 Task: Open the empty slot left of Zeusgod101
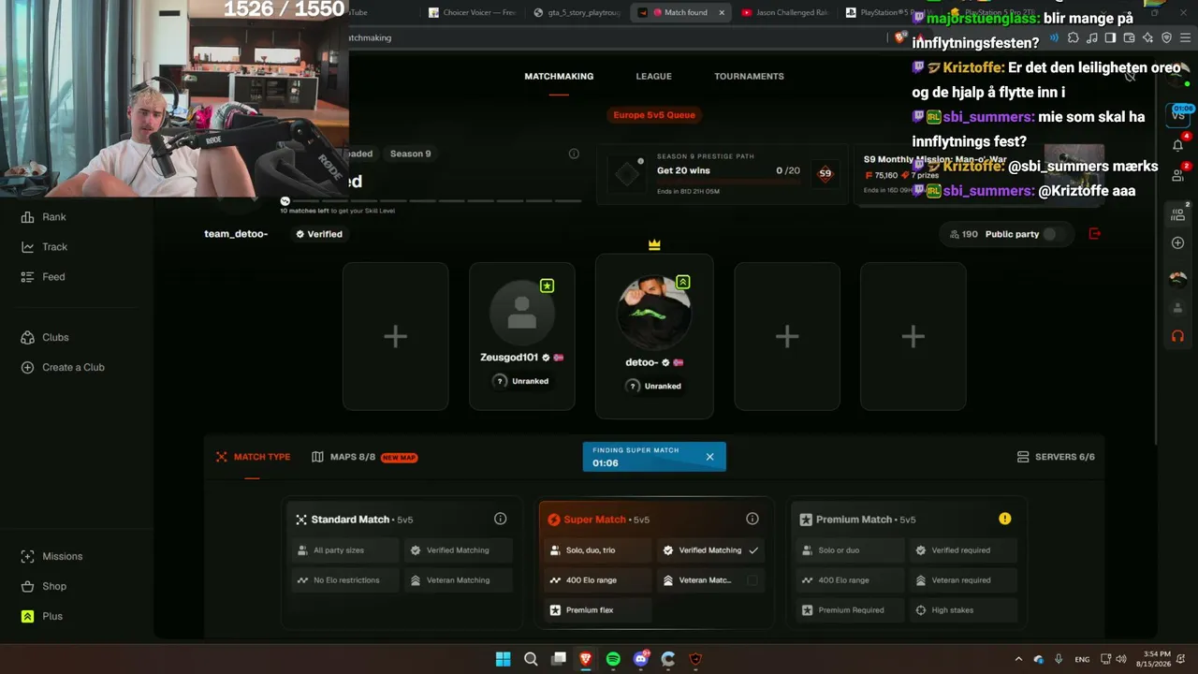(x=395, y=336)
